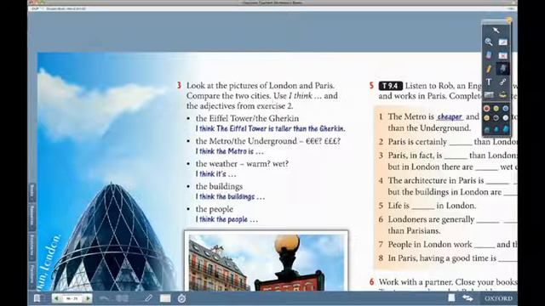This screenshot has width=545, height=306.
Task: Open the book contents icon in bottom bar
Action: pos(37,298)
